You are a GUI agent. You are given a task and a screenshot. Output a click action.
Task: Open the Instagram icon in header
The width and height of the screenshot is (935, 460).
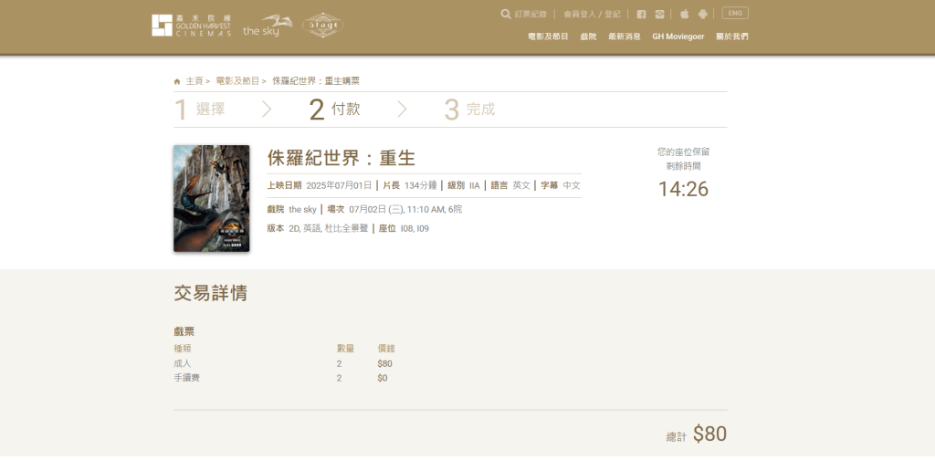pos(659,15)
